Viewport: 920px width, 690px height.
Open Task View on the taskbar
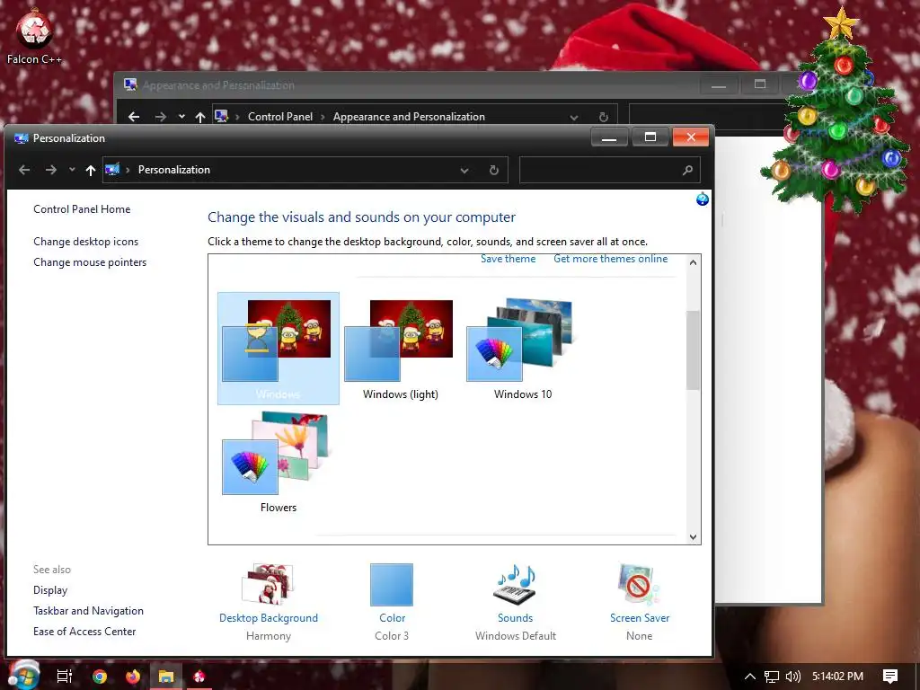pos(65,677)
